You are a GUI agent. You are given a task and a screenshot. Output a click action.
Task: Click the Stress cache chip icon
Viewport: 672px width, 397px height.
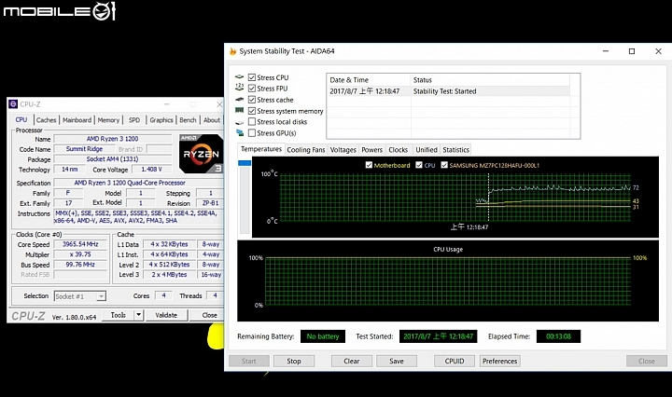tap(240, 99)
